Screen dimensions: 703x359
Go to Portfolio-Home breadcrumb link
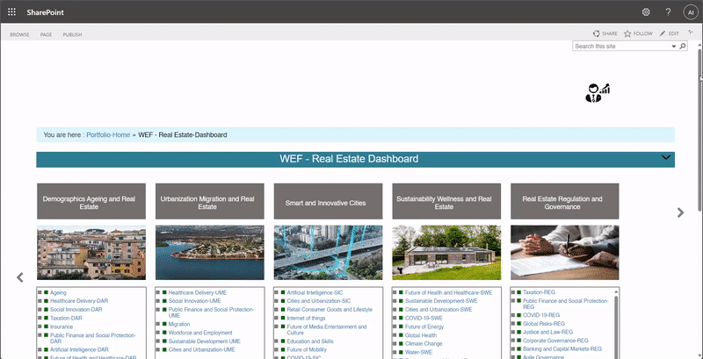[x=108, y=135]
